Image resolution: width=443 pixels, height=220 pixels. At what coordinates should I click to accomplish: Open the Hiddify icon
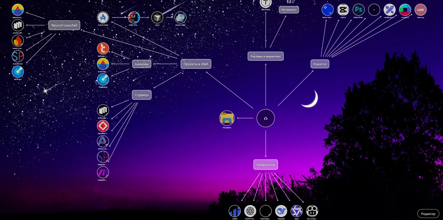(x=235, y=211)
